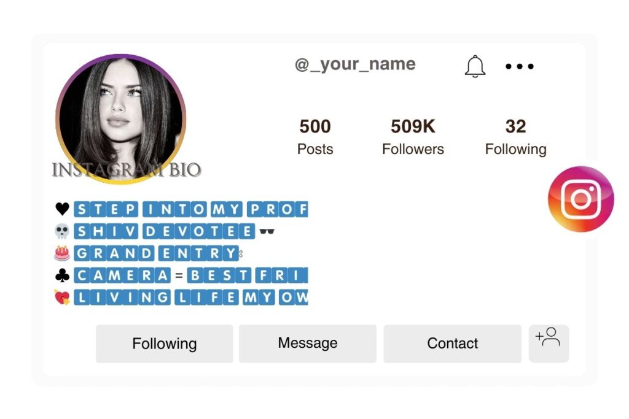
Task: Open the 32 Following list
Action: click(515, 135)
